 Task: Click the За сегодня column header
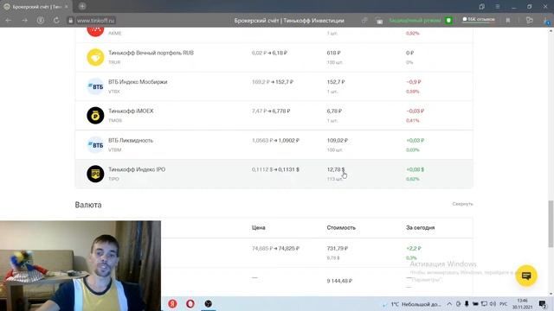point(420,228)
